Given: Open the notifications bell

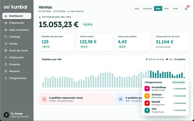Looking at the screenshot, I should (x=186, y=9).
